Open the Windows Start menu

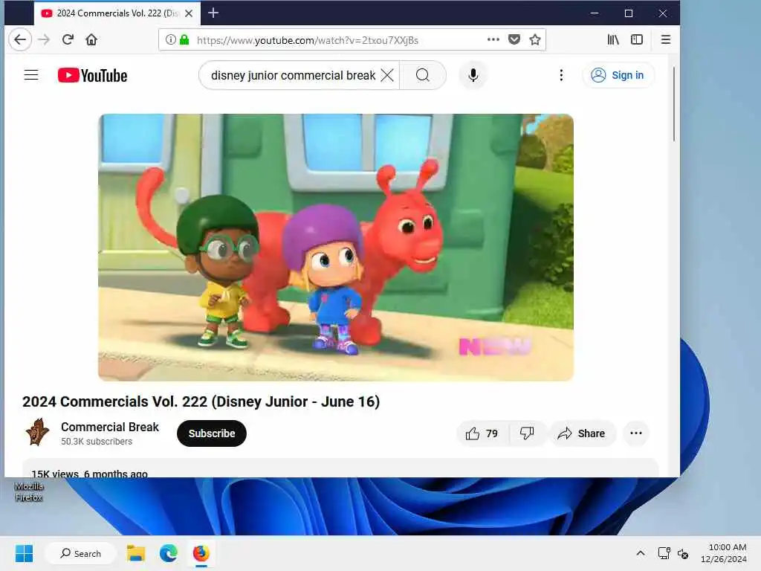click(x=25, y=553)
